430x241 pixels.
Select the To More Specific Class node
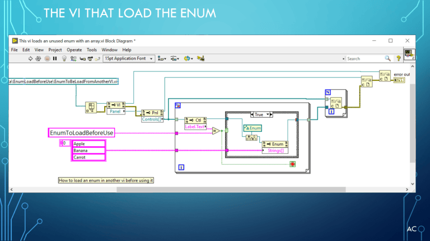(251, 138)
